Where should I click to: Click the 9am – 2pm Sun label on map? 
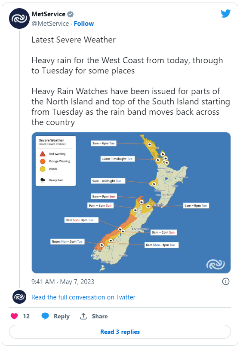pyautogui.click(x=163, y=232)
